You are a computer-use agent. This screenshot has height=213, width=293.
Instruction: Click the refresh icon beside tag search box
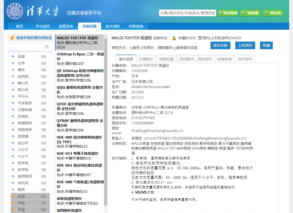coord(47,47)
